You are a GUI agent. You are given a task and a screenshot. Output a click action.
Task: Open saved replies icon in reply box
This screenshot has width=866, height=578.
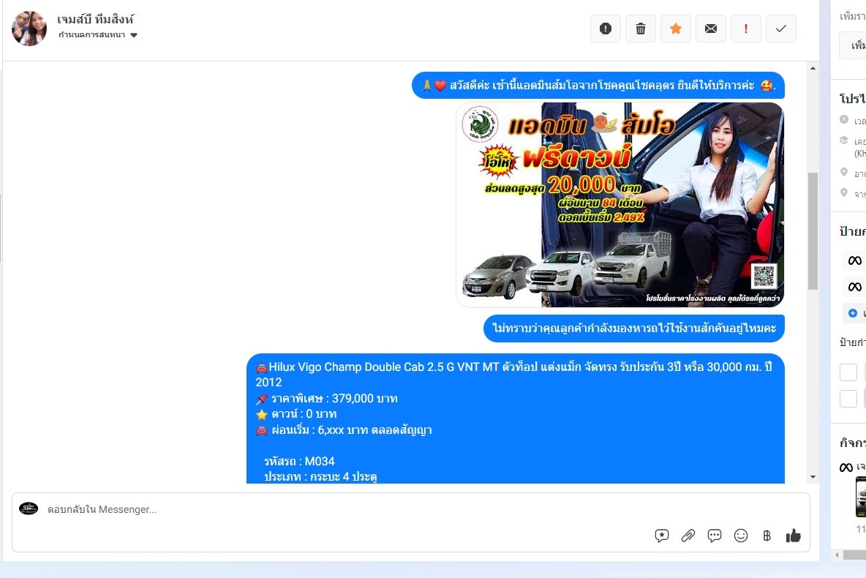662,536
